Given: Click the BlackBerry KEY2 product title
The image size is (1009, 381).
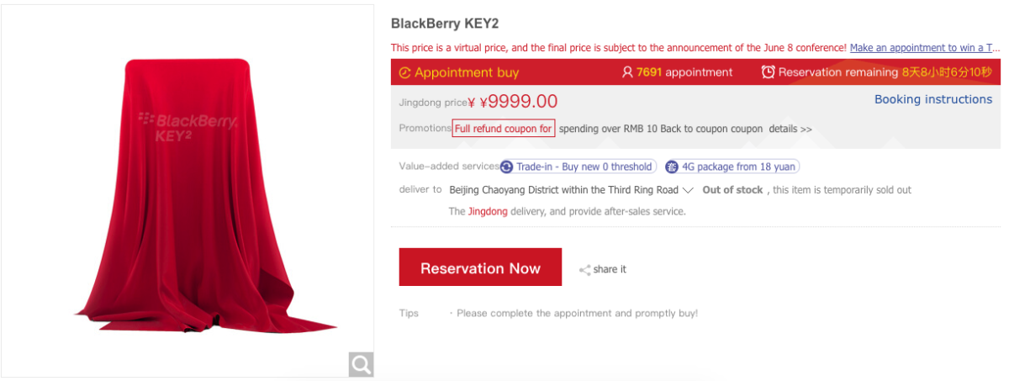Looking at the screenshot, I should pyautogui.click(x=451, y=24).
